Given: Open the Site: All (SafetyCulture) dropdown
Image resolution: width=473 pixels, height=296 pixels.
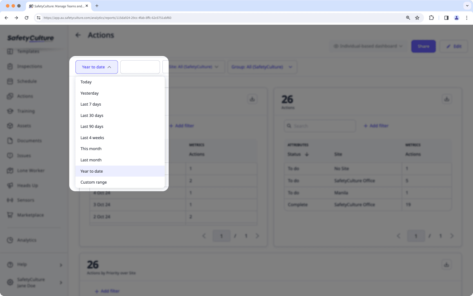Looking at the screenshot, I should click(x=193, y=67).
